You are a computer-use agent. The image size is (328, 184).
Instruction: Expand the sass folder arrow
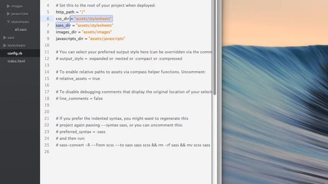[5, 37]
